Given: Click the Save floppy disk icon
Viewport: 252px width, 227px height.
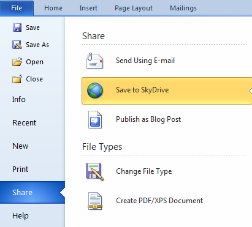Looking at the screenshot, I should 17,28.
